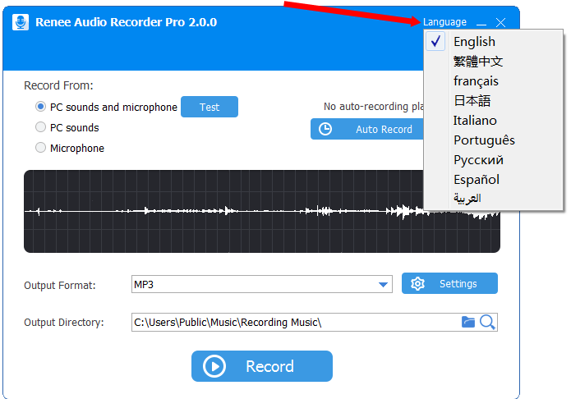The image size is (571, 399).
Task: Click the 'Record From:' label
Action: click(x=58, y=85)
